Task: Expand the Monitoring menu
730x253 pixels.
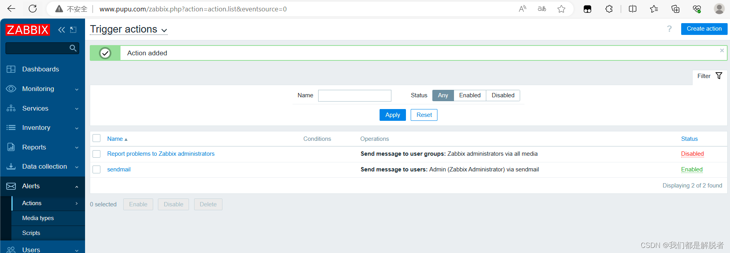Action: 43,89
